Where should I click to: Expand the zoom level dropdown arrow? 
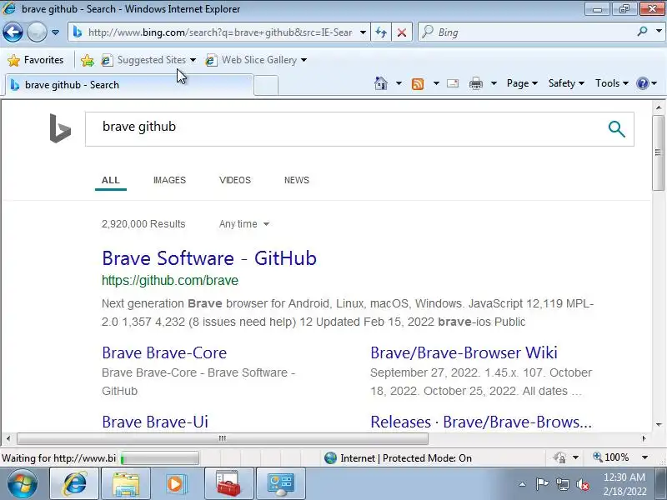pos(644,457)
